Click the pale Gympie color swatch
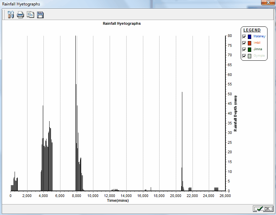This screenshot has height=215, width=276. (x=250, y=56)
